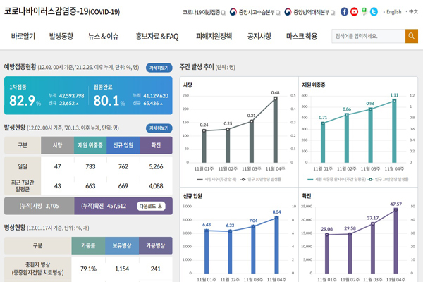
Task: Select the 신규 입원 column header
Action: click(123, 145)
